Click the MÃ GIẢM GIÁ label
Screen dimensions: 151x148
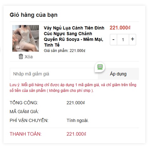point(24,112)
